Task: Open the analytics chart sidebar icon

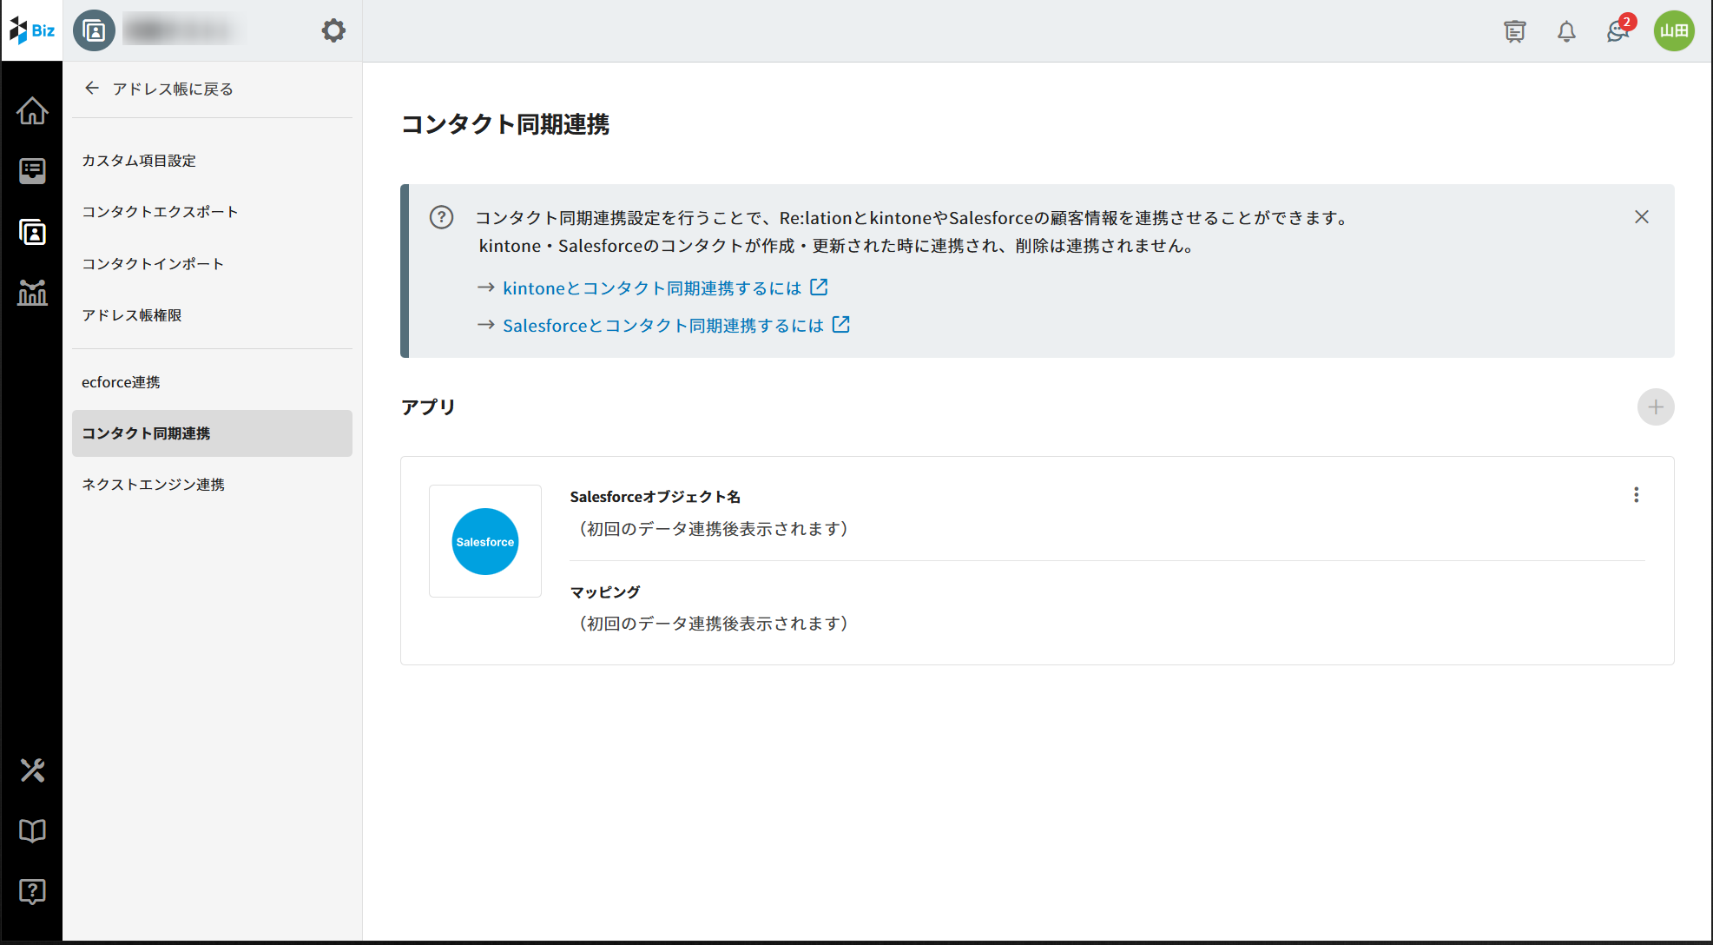Action: (x=32, y=293)
